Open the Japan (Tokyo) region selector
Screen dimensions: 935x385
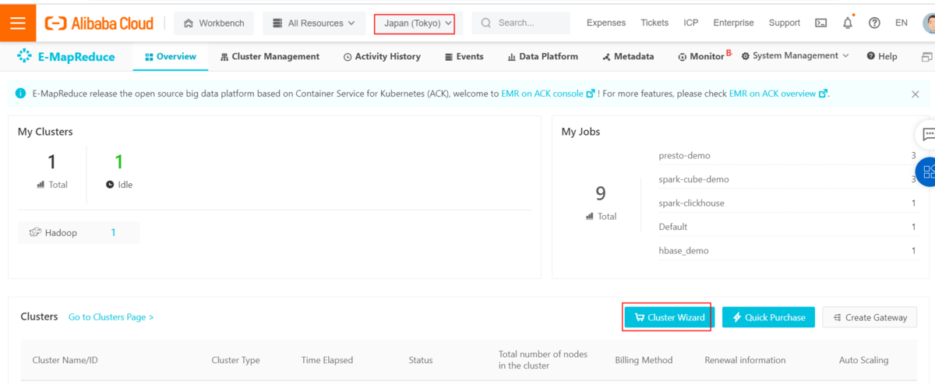click(418, 23)
